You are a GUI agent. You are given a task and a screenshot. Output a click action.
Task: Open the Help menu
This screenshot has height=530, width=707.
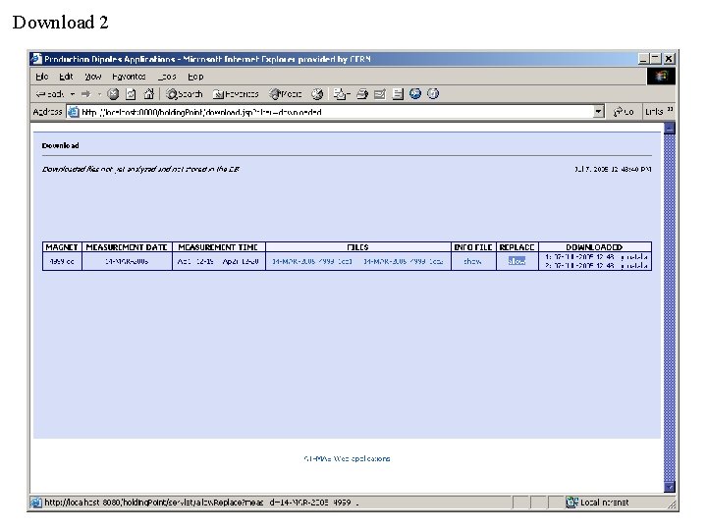(x=195, y=77)
